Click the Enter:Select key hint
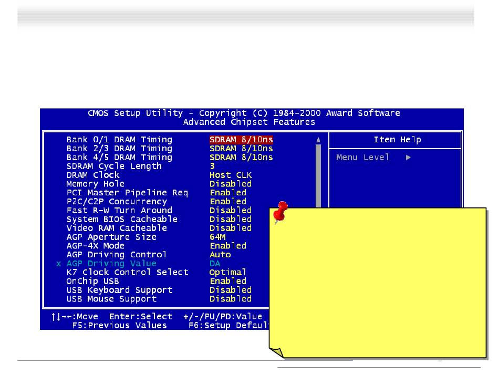Screen dimensions: 499x386 click(141, 317)
